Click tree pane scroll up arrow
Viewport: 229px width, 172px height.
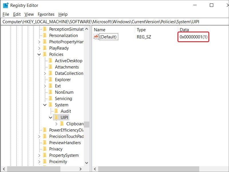click(87, 29)
